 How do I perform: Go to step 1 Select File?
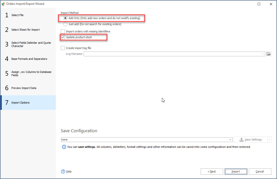(x=28, y=15)
